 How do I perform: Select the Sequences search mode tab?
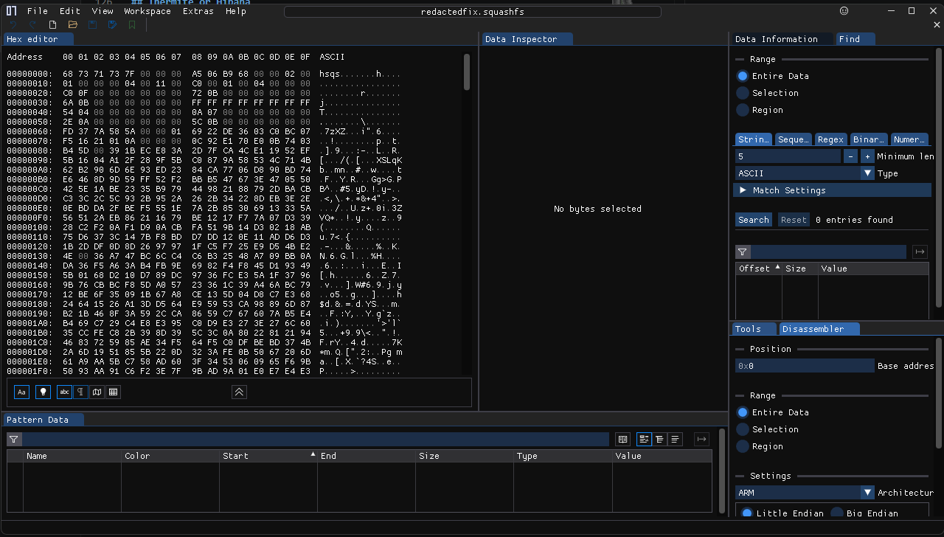point(794,139)
